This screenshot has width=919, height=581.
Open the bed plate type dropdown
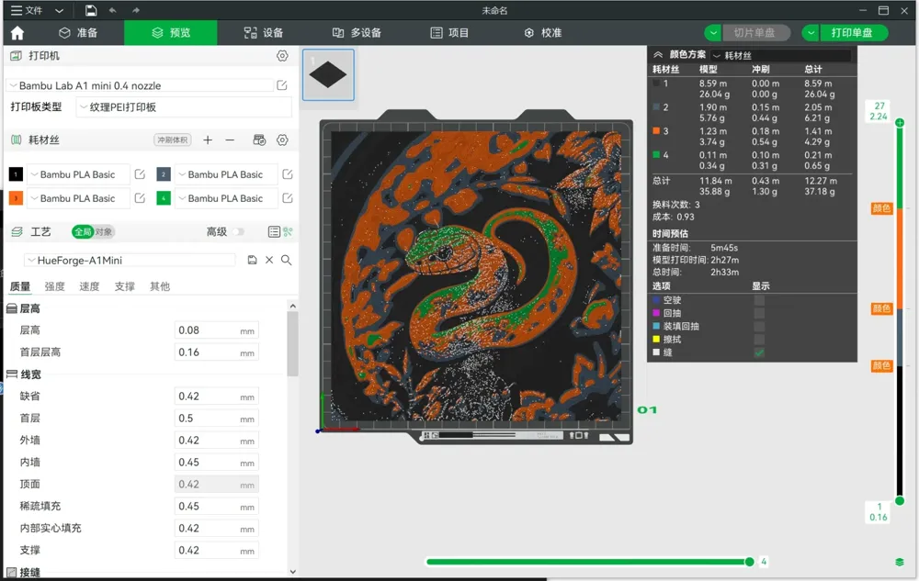pos(184,107)
